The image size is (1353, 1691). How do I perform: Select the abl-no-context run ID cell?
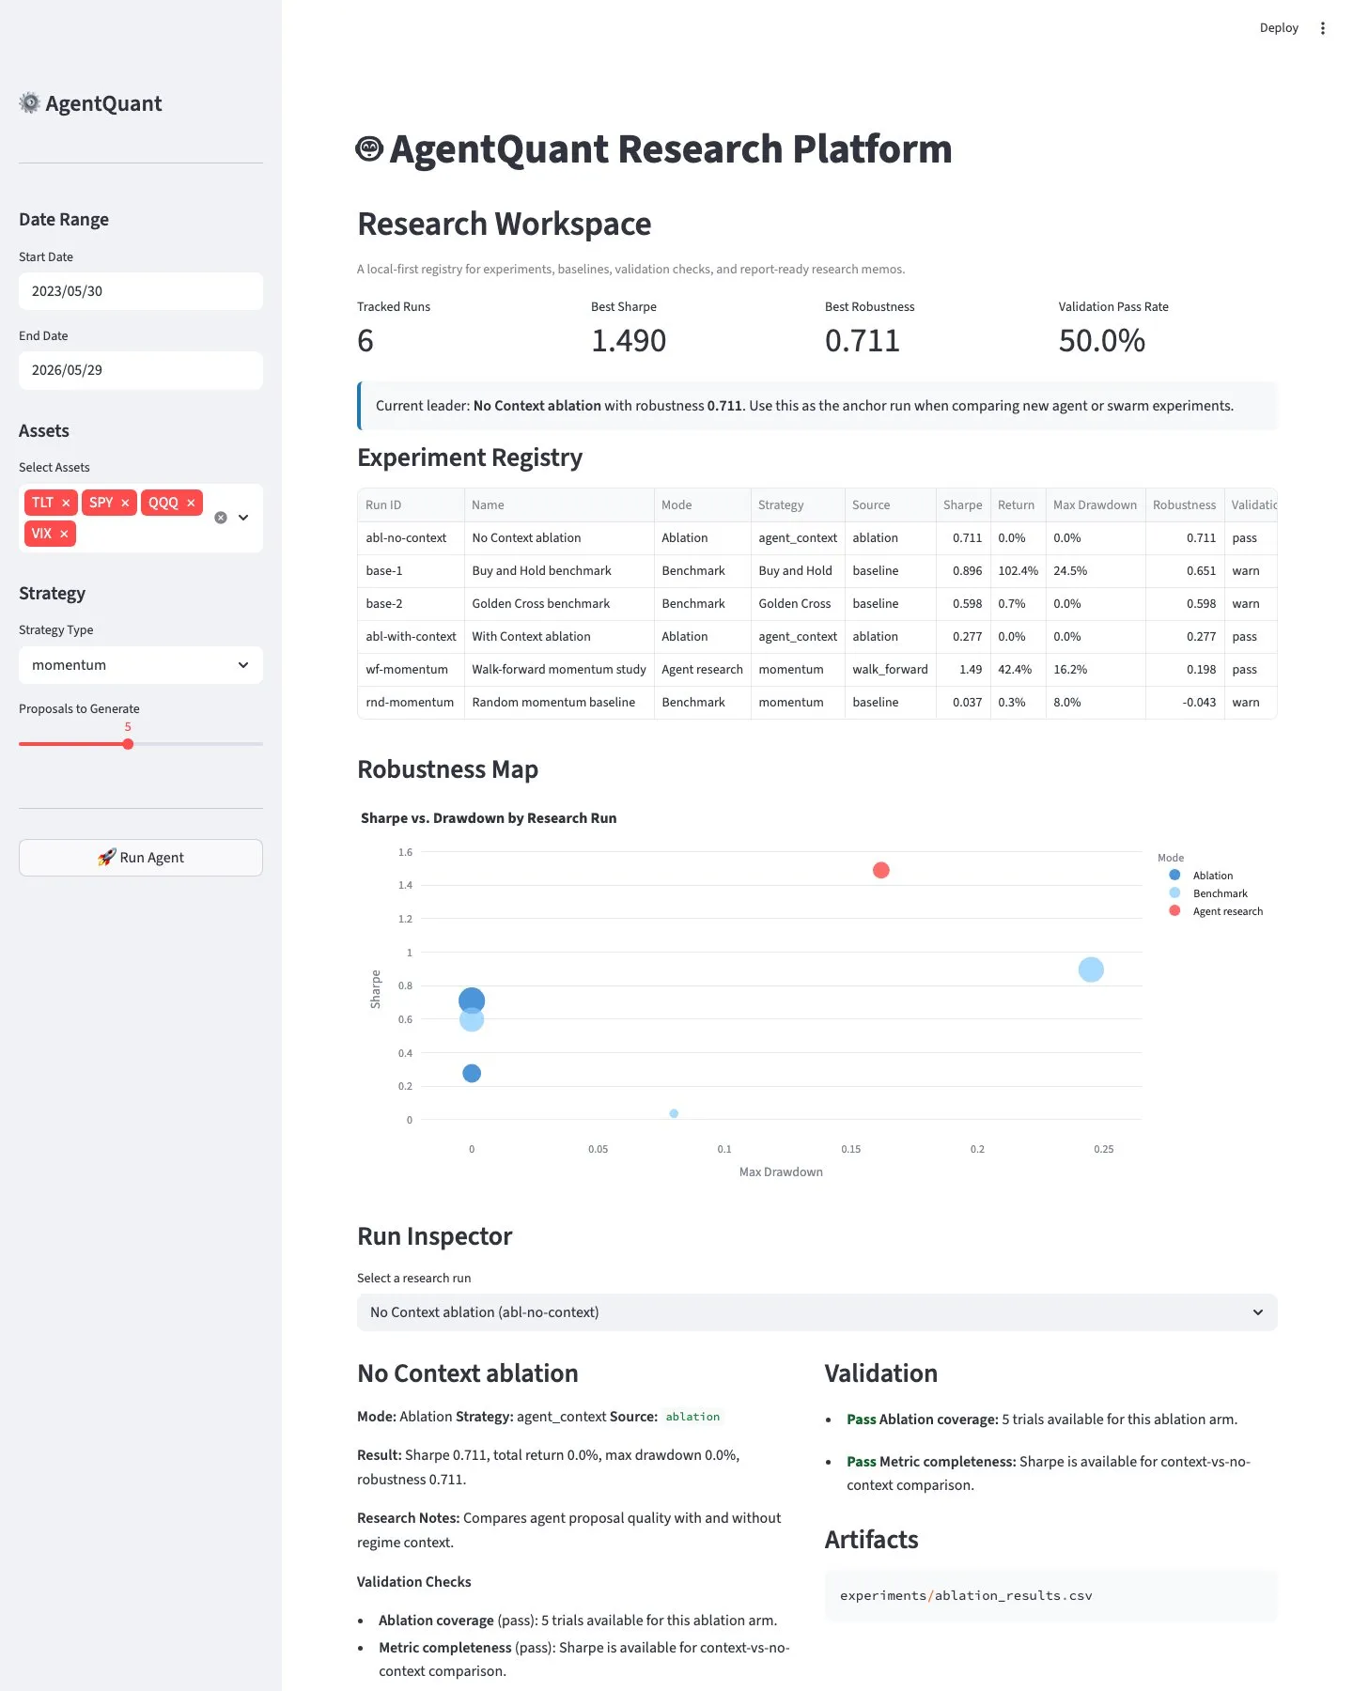point(411,538)
